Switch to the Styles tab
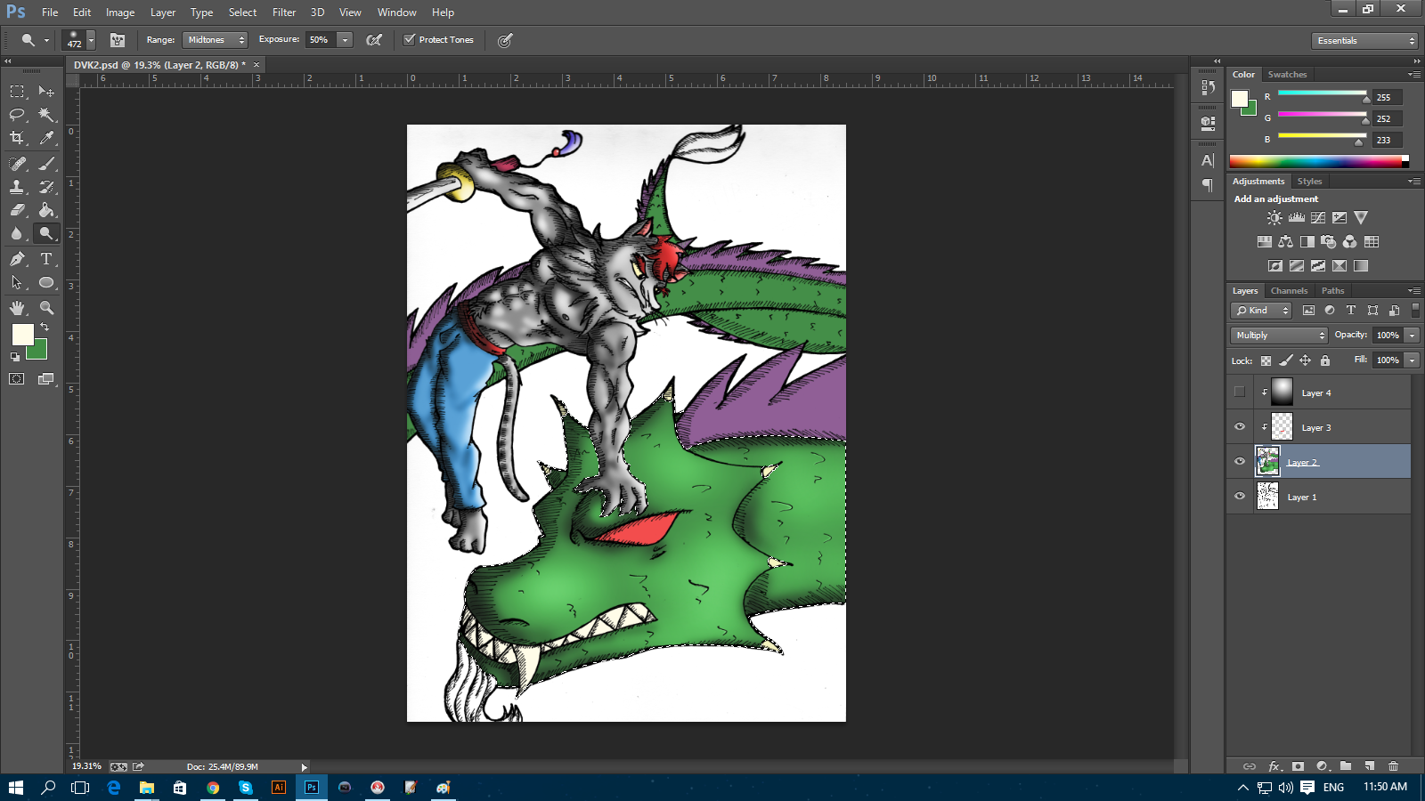The height and width of the screenshot is (801, 1425). point(1309,182)
